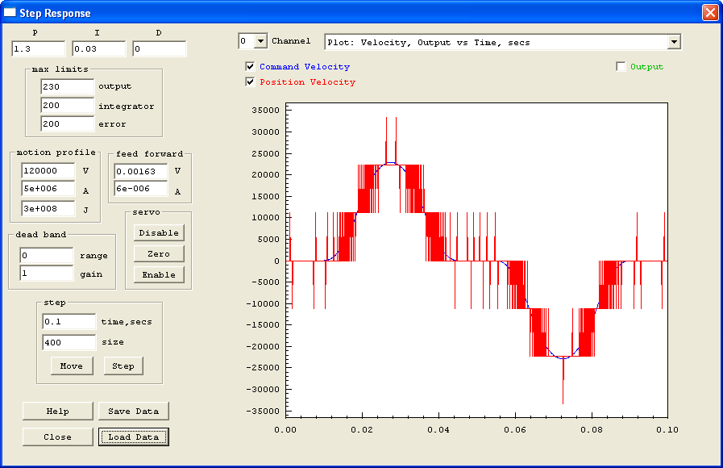Click the Step button
This screenshot has width=723, height=468.
123,366
